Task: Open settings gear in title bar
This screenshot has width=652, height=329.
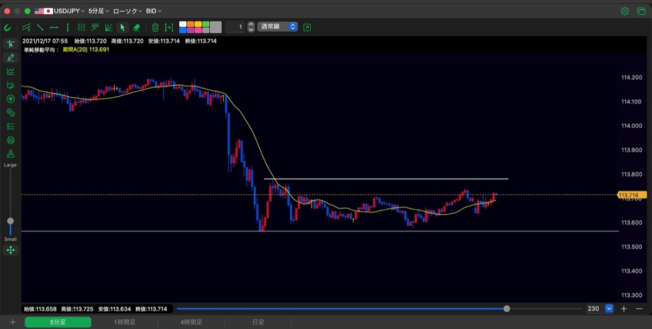Action: pos(625,11)
